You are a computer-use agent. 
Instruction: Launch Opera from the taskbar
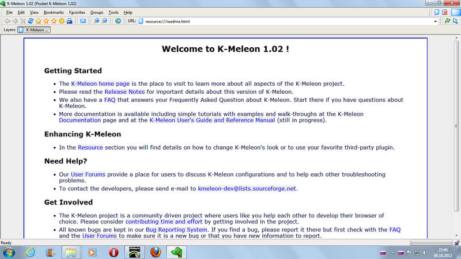[x=114, y=253]
